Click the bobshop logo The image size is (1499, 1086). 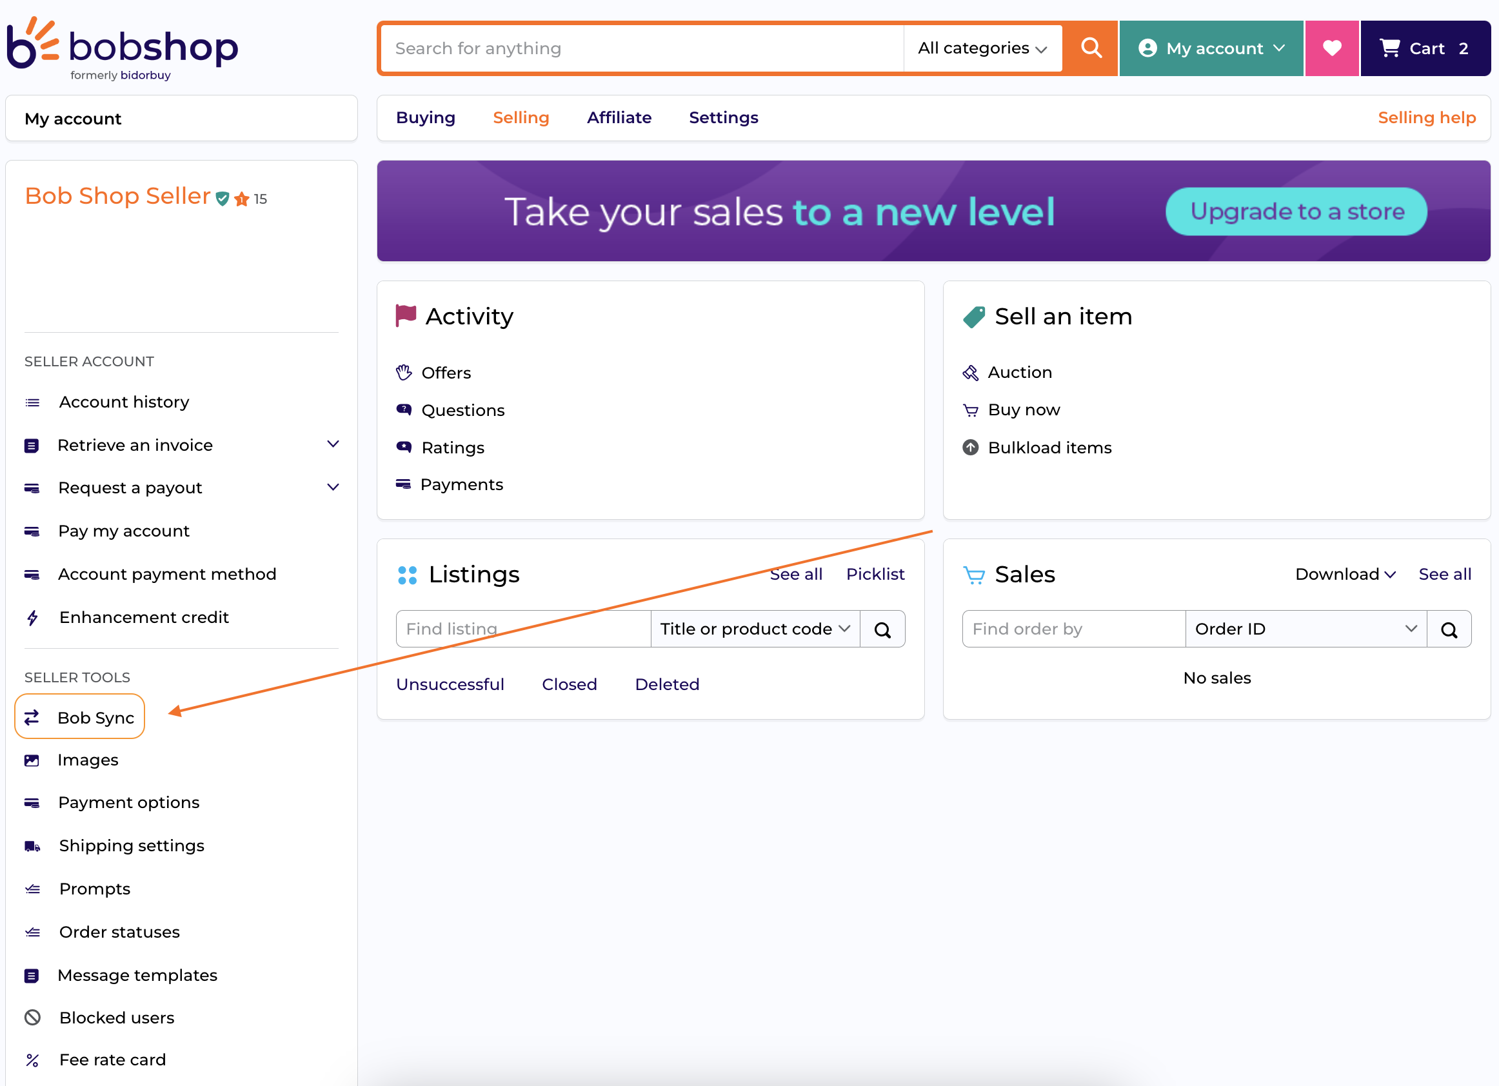(x=123, y=49)
